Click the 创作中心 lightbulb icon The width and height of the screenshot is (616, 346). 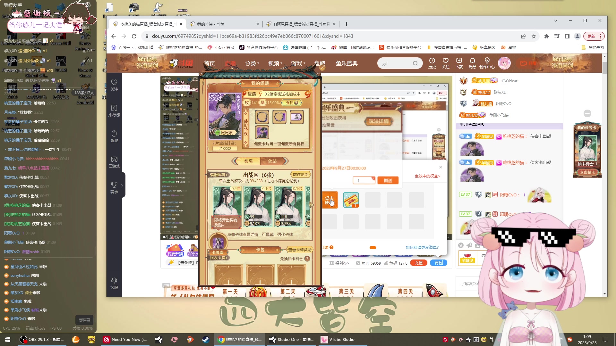tap(487, 63)
